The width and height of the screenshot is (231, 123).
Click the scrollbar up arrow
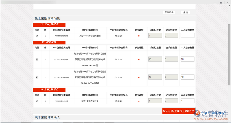229,5
